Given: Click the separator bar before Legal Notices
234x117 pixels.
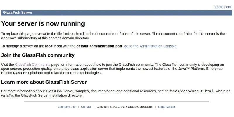Looking at the screenshot, I should tap(155, 107).
